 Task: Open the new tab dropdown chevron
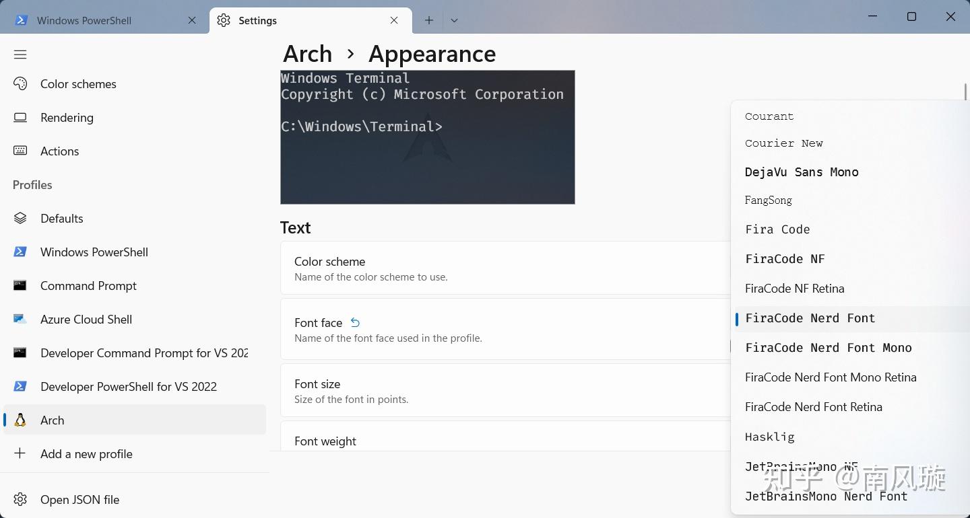point(454,20)
